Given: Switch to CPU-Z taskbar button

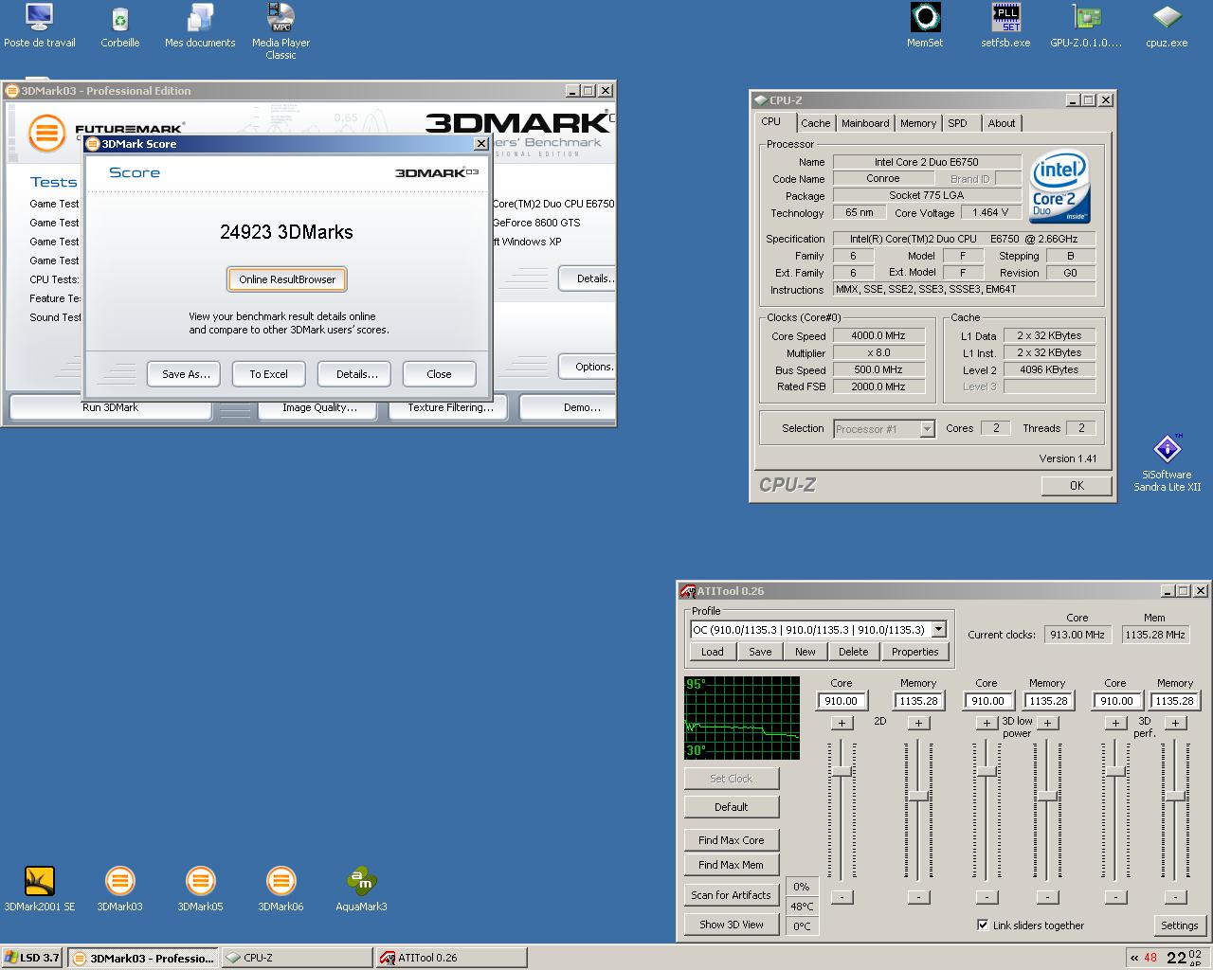Looking at the screenshot, I should 297,958.
